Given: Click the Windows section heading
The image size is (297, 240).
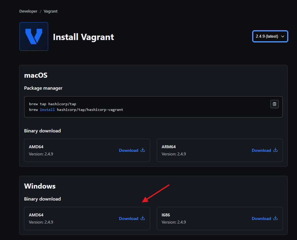Looking at the screenshot, I should (40, 186).
